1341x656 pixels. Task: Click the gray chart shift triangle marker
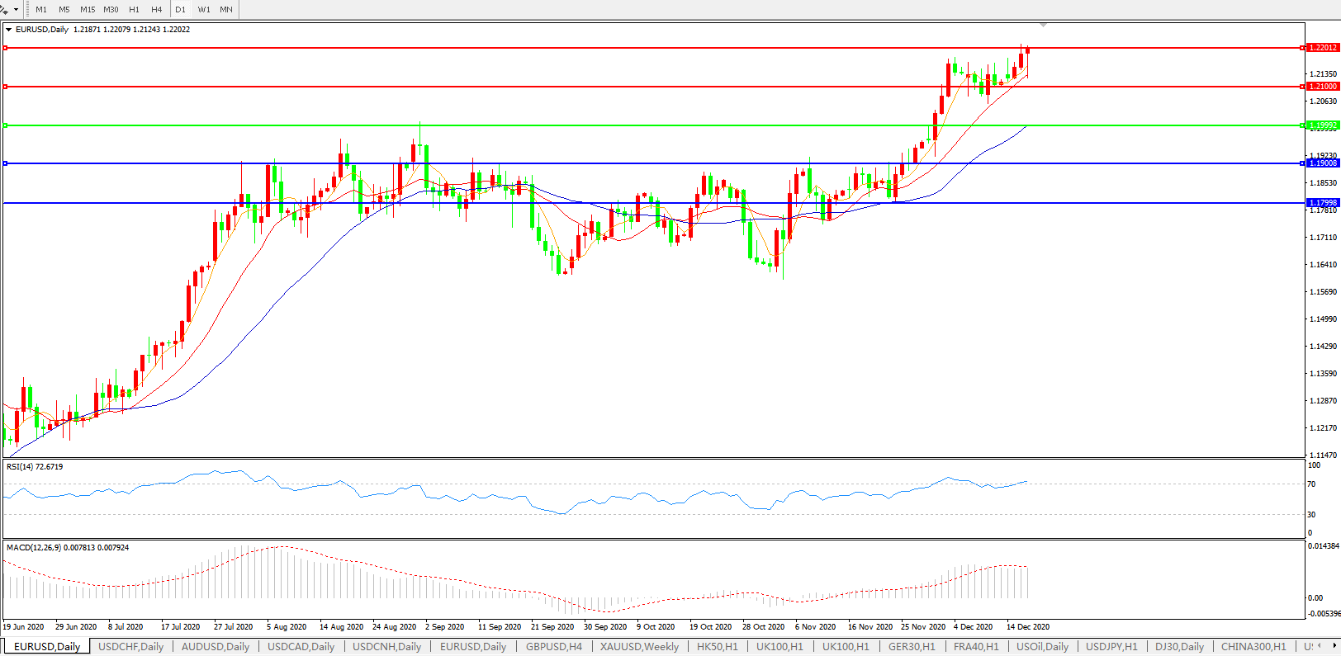point(1044,26)
